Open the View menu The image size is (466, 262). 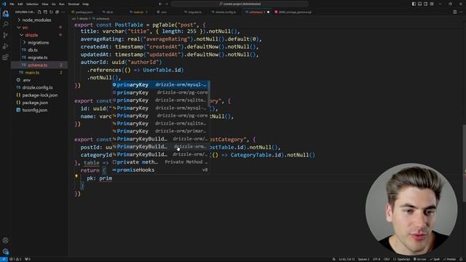click(x=45, y=4)
